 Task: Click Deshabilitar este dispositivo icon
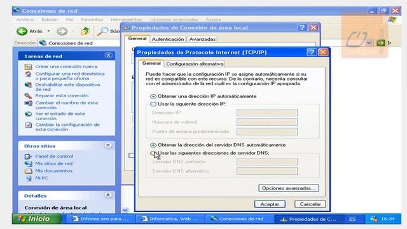28,85
